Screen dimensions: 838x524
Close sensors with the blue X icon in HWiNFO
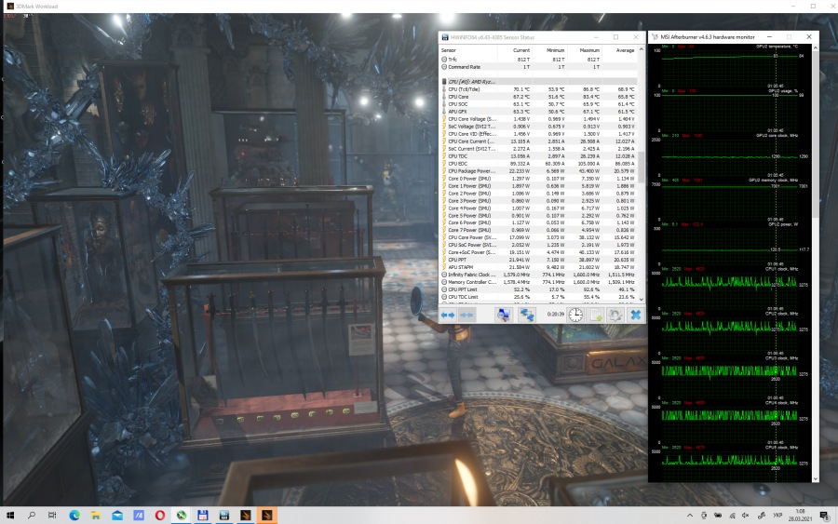click(635, 316)
